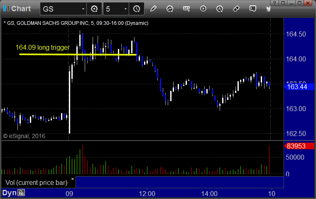Image resolution: width=316 pixels, height=199 pixels.
Task: Click the 14:00 time axis label
Action: click(x=209, y=194)
